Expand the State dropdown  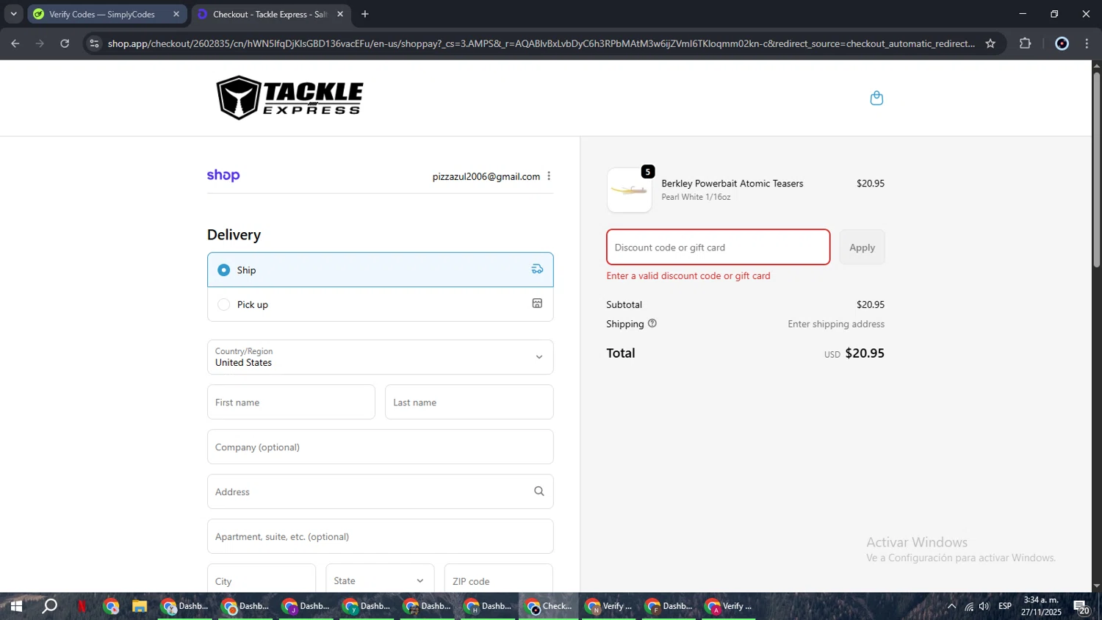[380, 580]
